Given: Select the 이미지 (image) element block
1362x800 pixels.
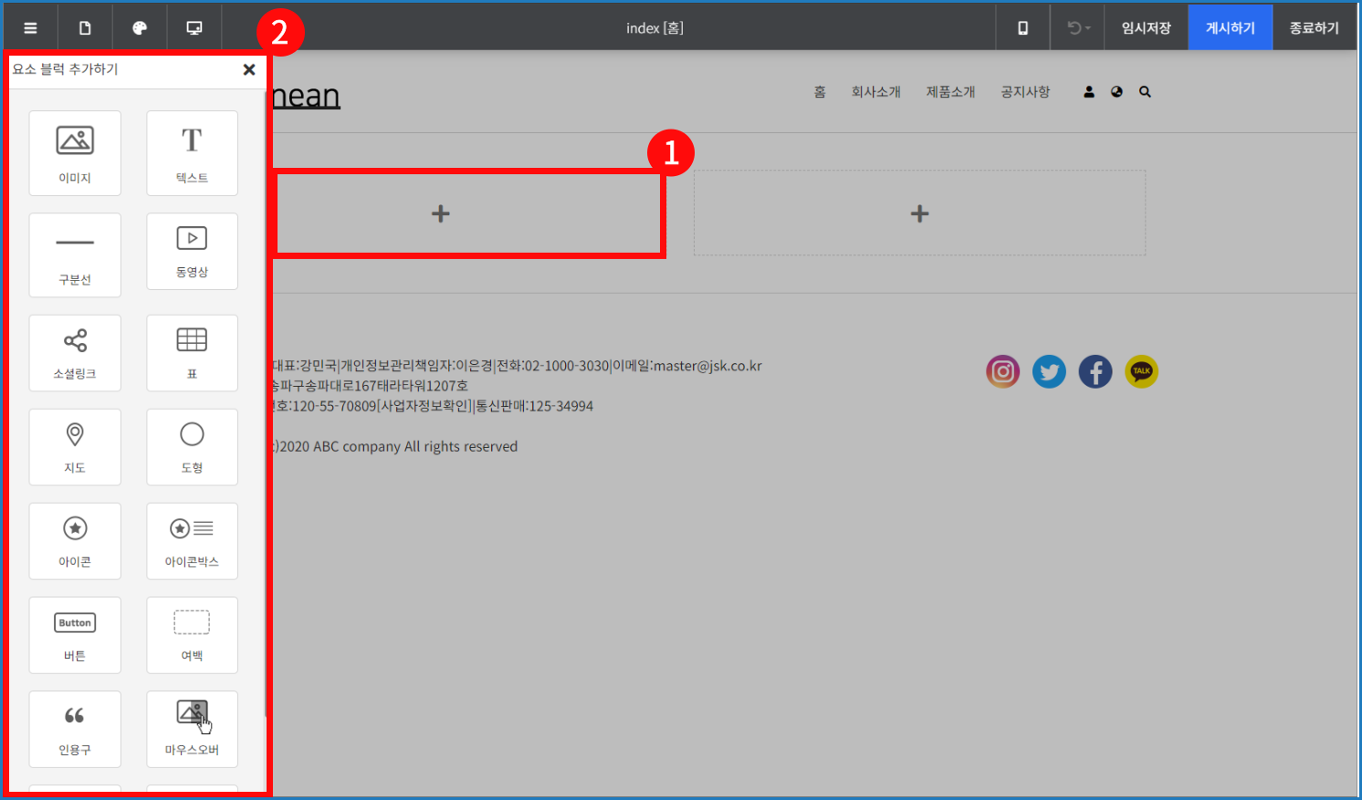Looking at the screenshot, I should (x=75, y=153).
